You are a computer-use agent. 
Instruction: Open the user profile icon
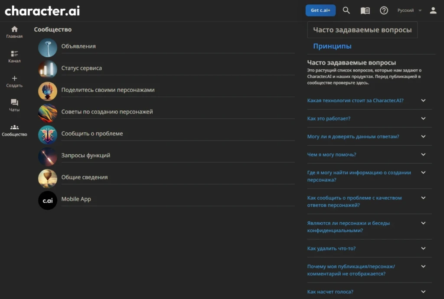433,10
